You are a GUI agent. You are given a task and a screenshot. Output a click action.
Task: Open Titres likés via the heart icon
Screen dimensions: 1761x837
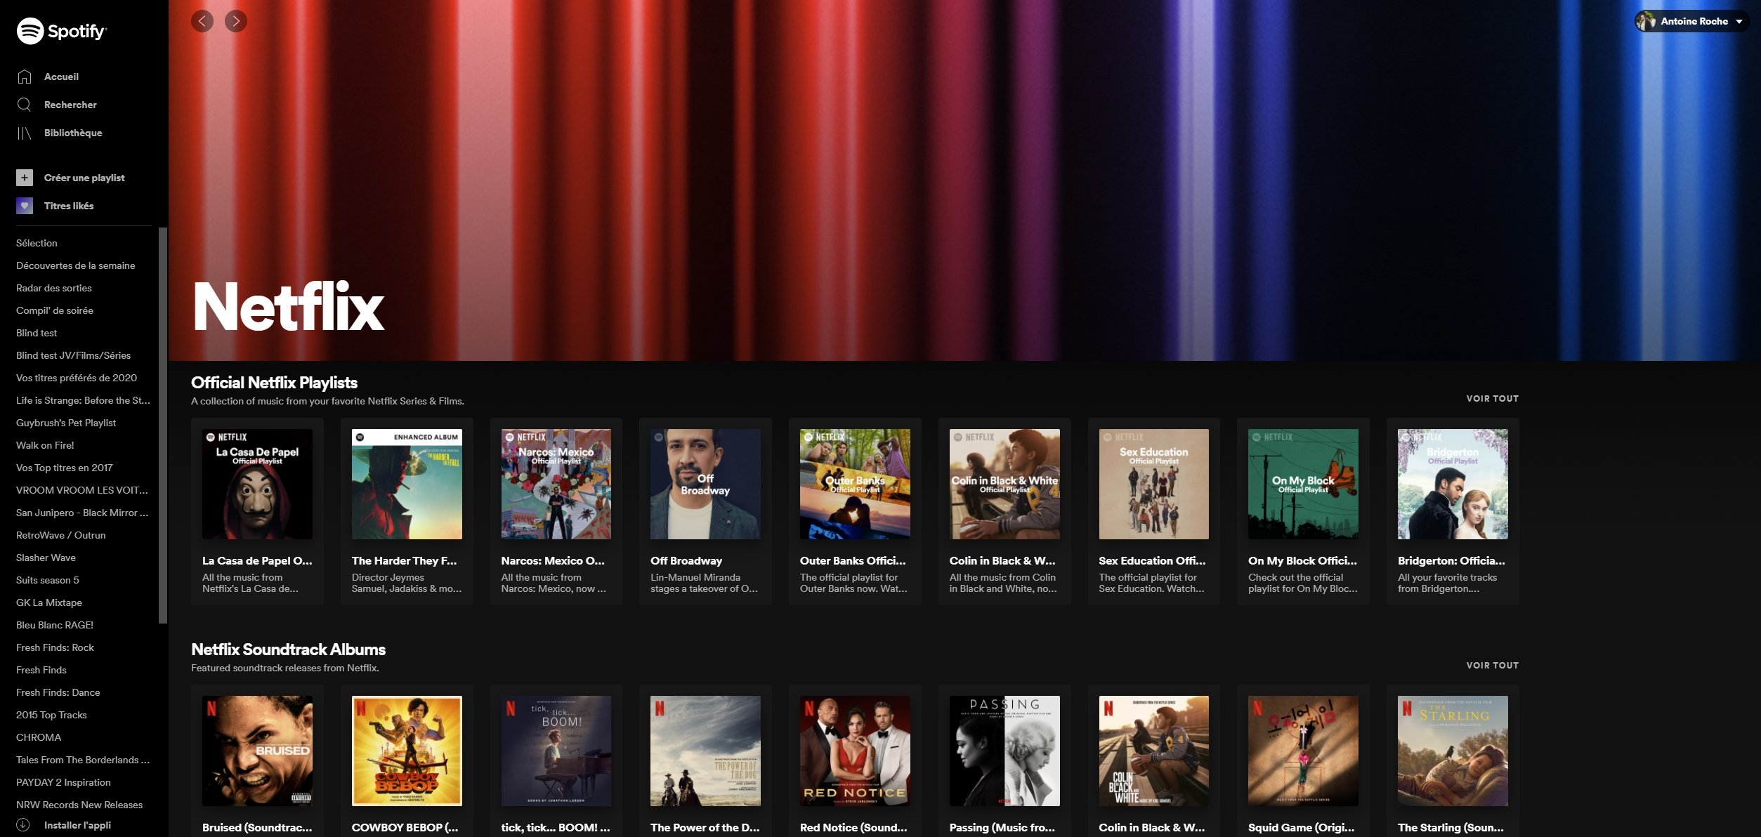click(25, 205)
